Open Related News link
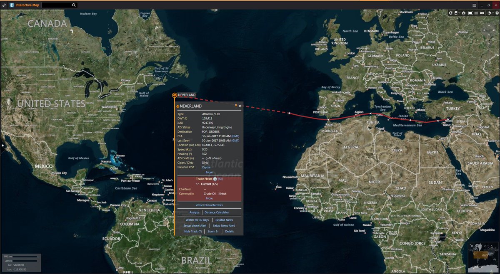Screen dimensions: 500x274 (224, 220)
